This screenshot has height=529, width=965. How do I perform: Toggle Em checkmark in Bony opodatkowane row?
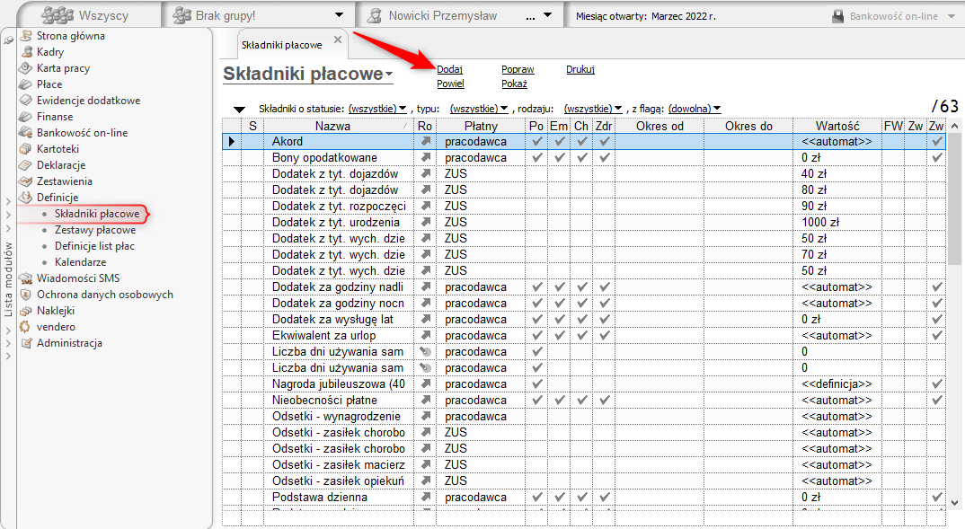click(x=560, y=157)
